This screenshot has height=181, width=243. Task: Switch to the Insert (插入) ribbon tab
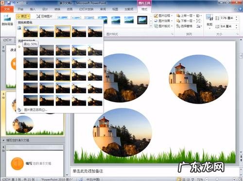(33, 9)
